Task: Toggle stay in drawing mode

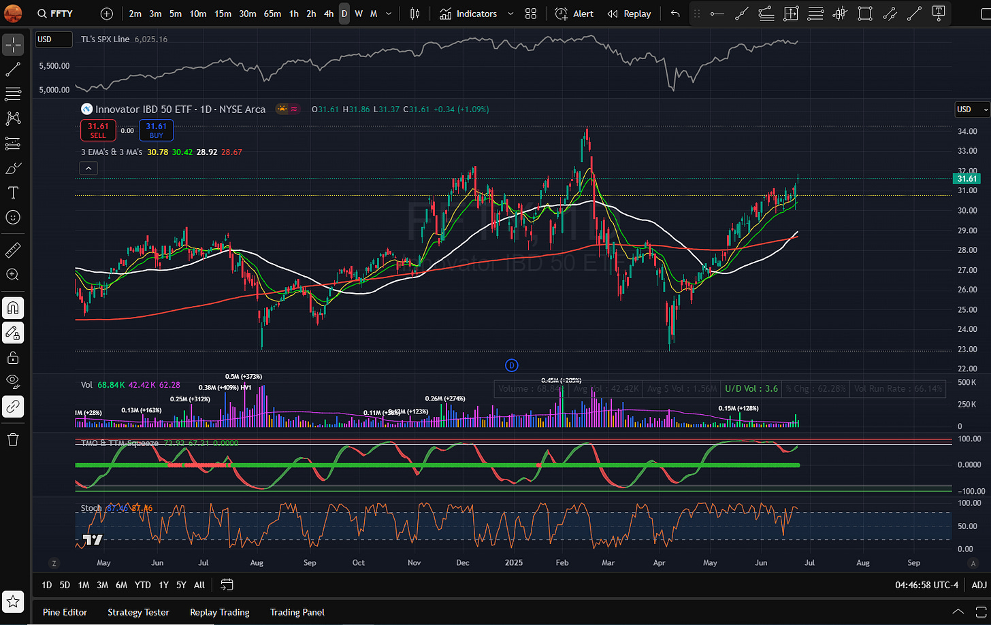Action: [x=13, y=333]
